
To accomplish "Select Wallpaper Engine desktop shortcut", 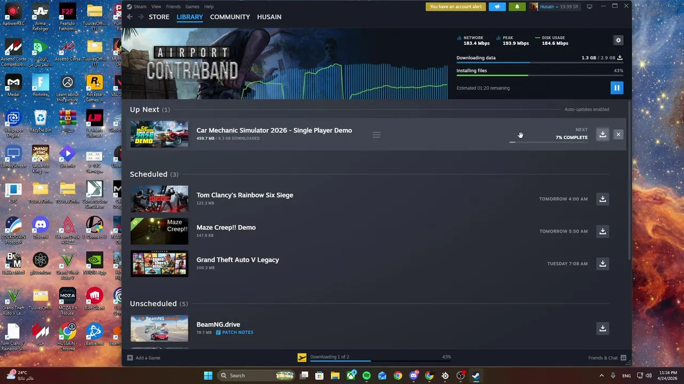I will 13,124.
